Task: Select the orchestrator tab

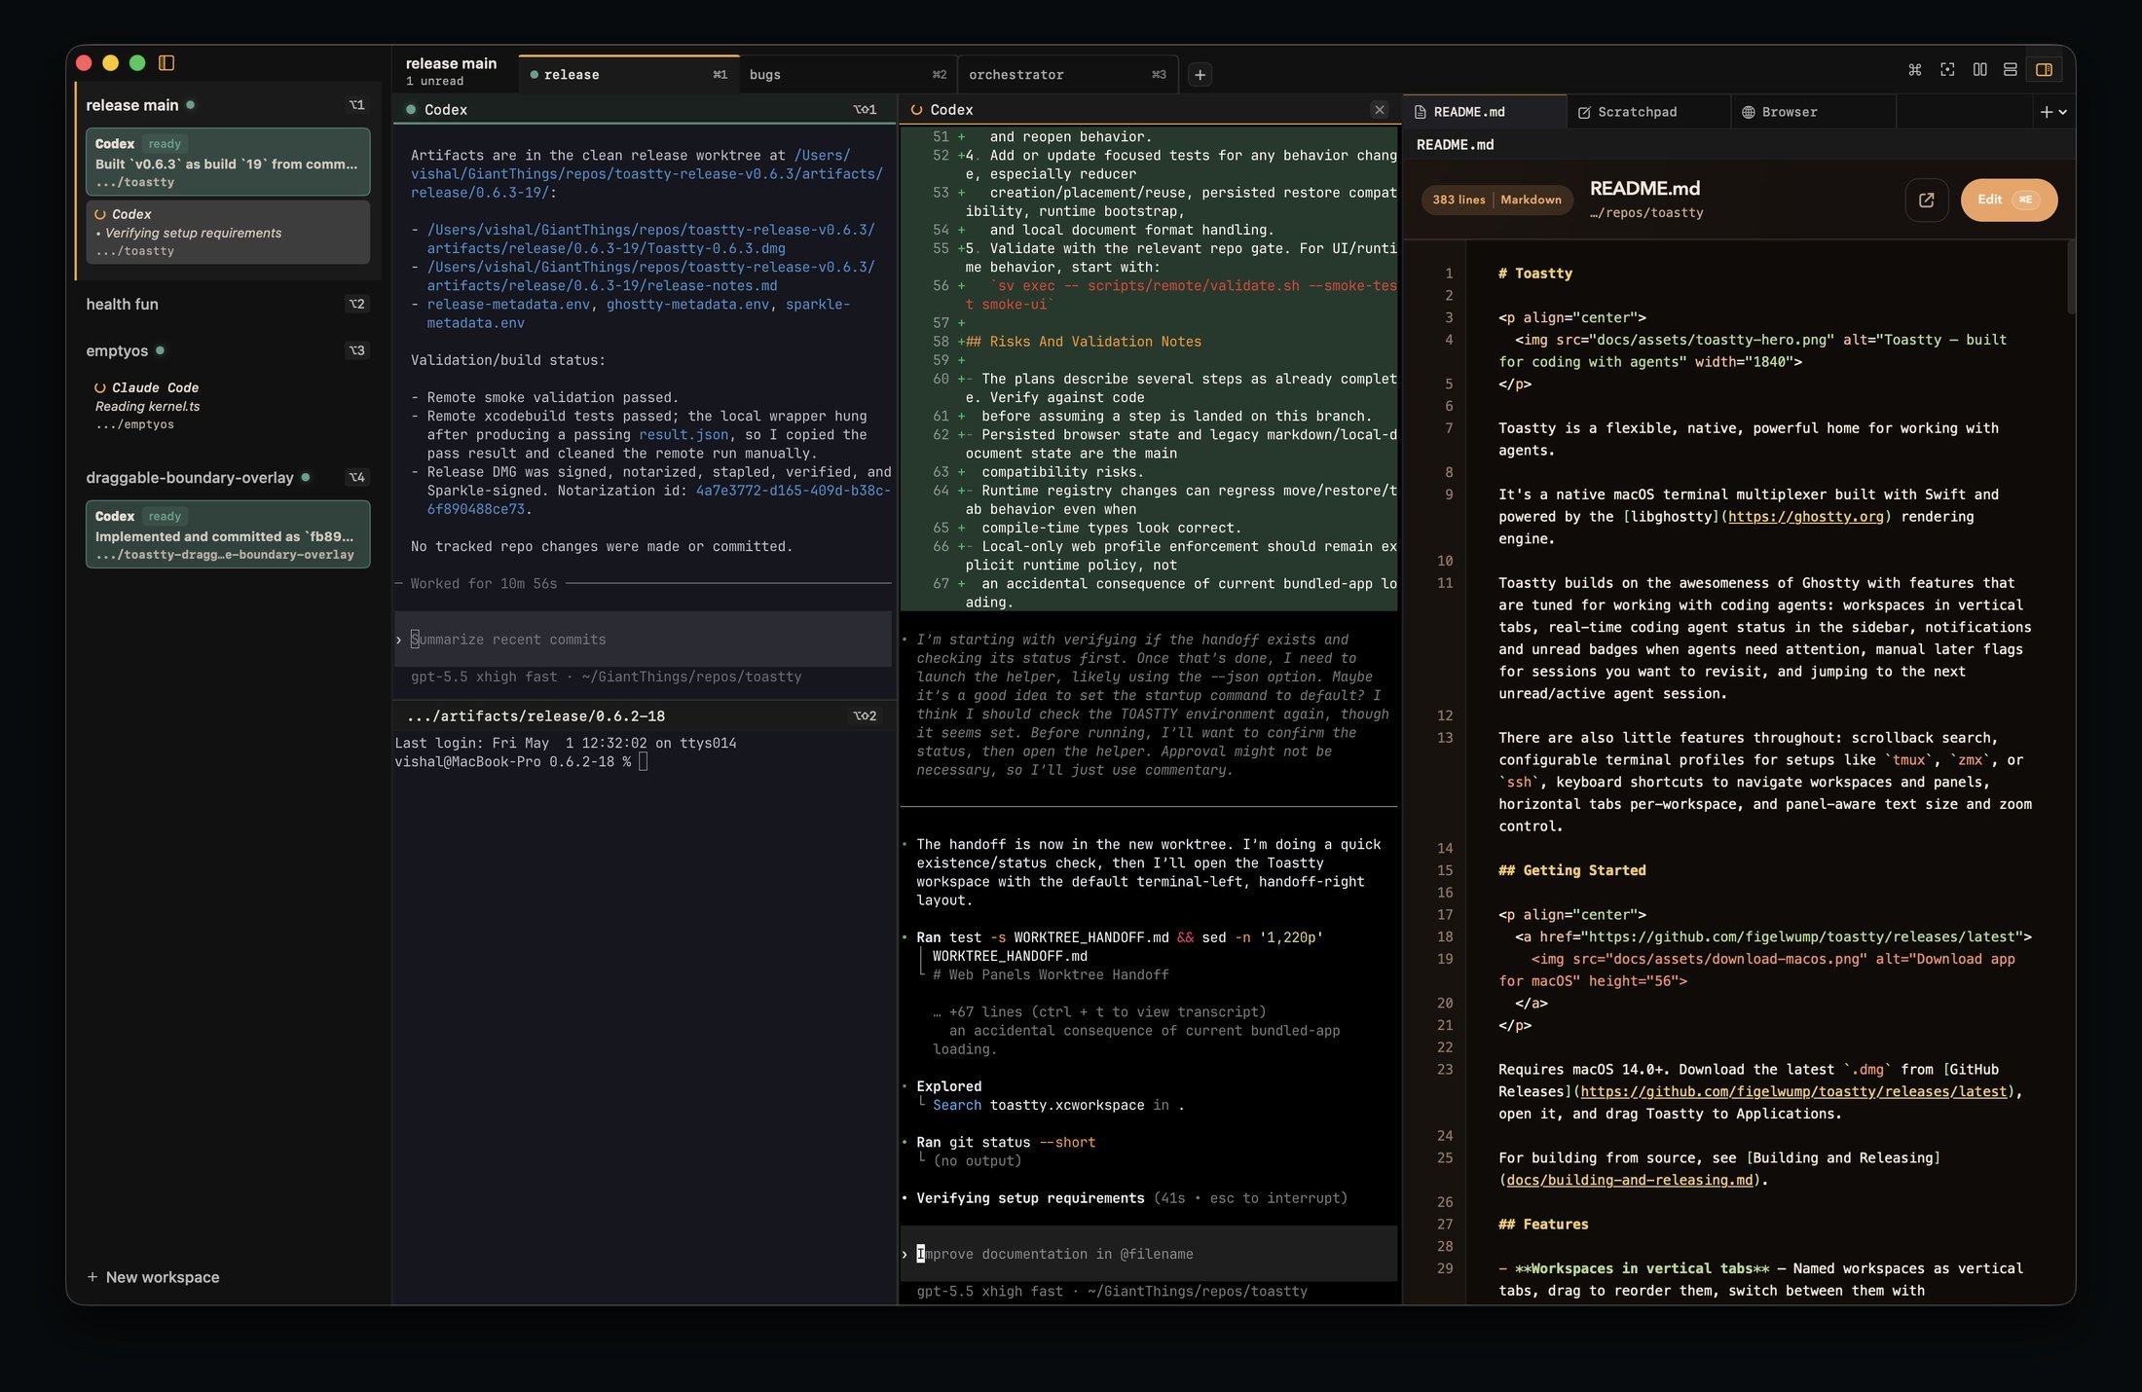Action: pyautogui.click(x=1067, y=75)
